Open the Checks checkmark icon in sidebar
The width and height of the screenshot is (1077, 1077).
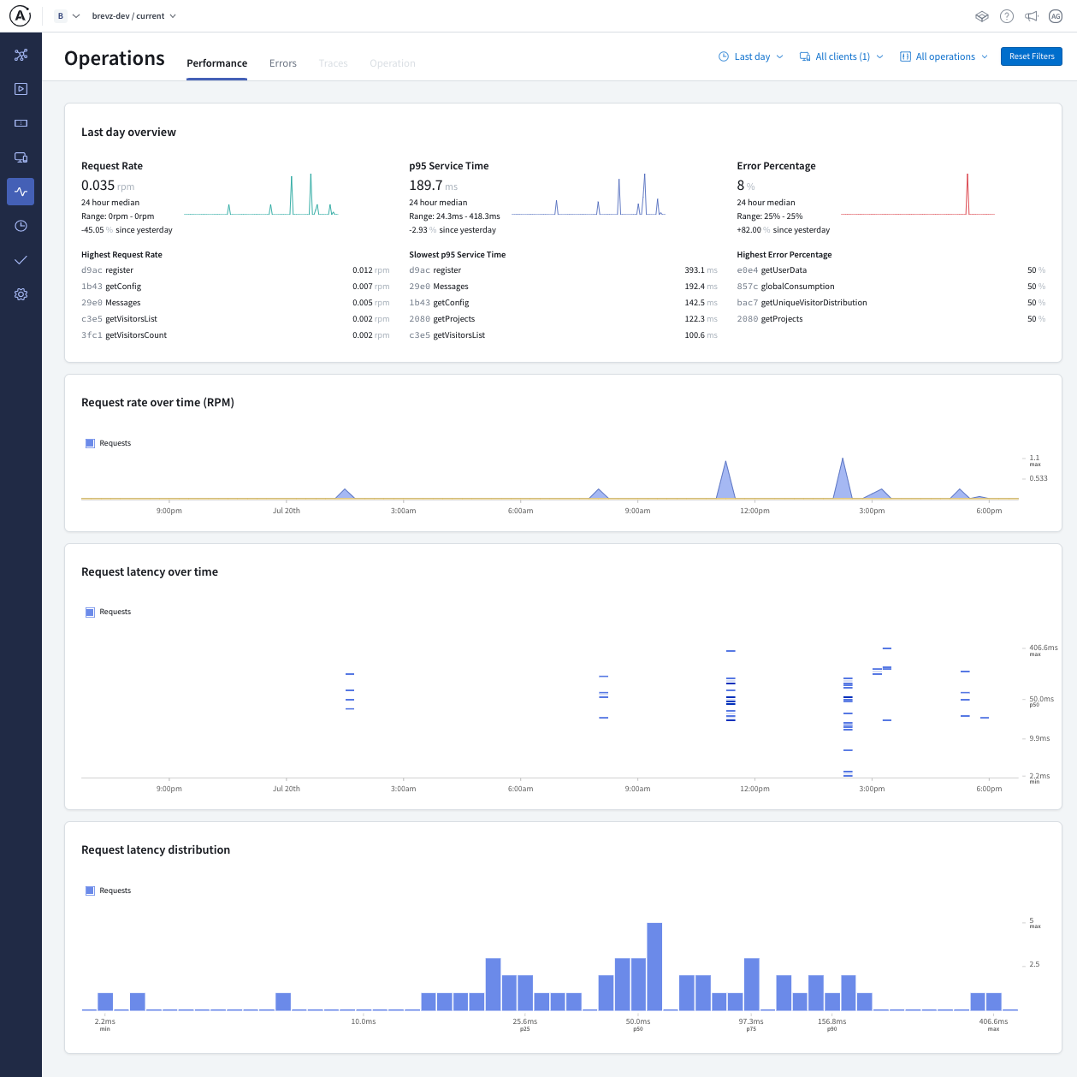(x=21, y=260)
